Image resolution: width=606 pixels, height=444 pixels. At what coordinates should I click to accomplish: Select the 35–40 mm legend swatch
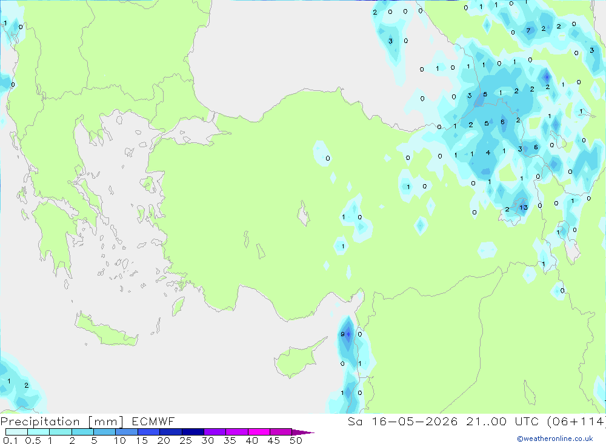[236, 432]
